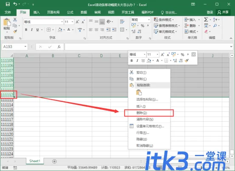This screenshot has width=235, height=171.
Task: Toggle ribbon Align Right
Action: coord(102,30)
